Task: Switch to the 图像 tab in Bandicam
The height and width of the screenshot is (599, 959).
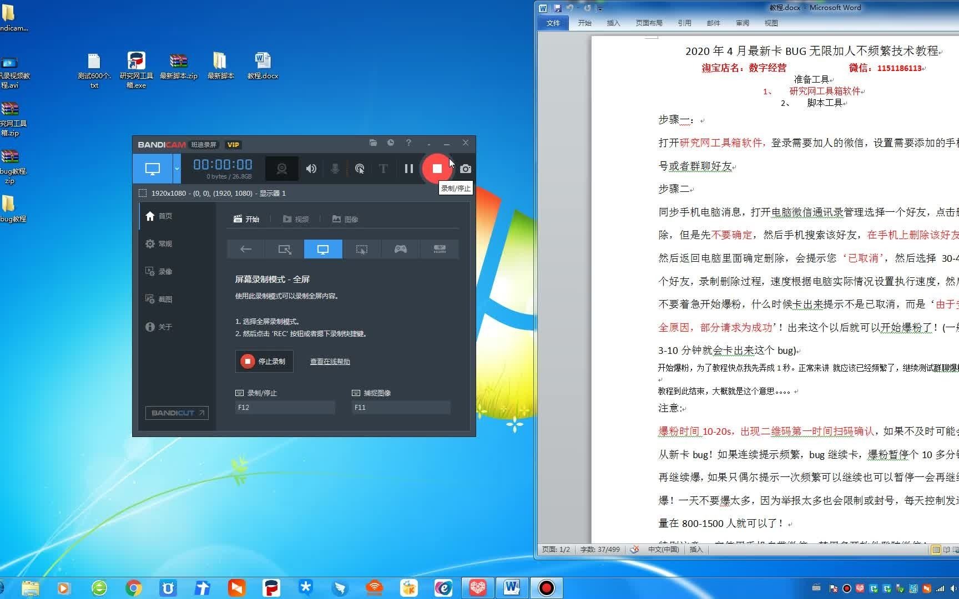Action: 345,219
